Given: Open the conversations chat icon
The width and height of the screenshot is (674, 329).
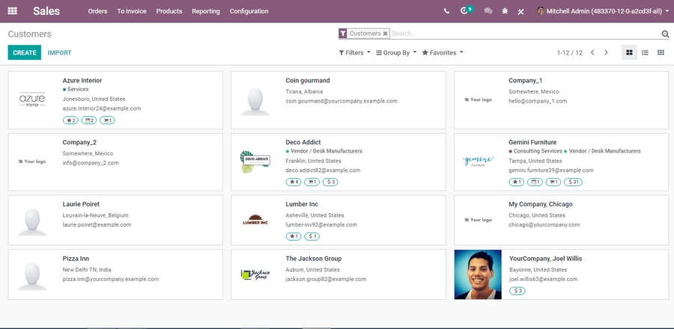Looking at the screenshot, I should click(x=488, y=11).
